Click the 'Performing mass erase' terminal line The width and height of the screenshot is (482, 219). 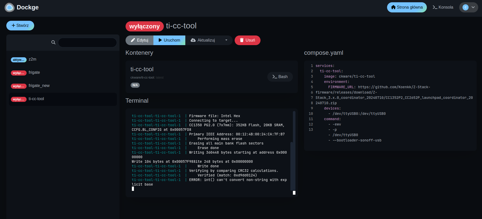[x=220, y=139]
